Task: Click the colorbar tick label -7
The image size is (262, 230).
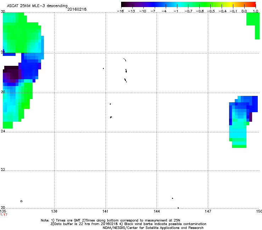Action: tap(153, 11)
